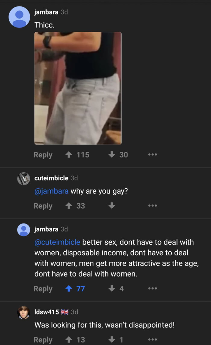Open the @cuteimbicle mention link

click(57, 242)
